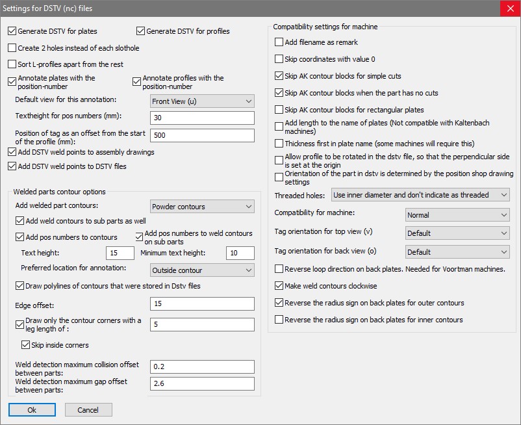The height and width of the screenshot is (425, 521).
Task: Toggle Draw polylines of contours stored in Dstv
Action: 20,286
